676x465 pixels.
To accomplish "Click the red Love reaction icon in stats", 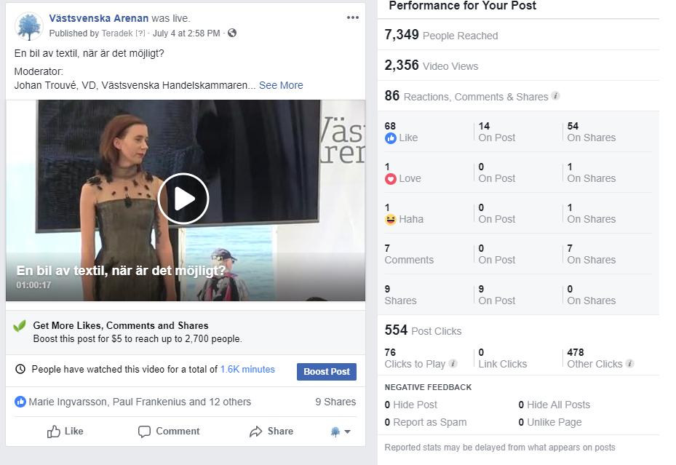I will pyautogui.click(x=391, y=179).
